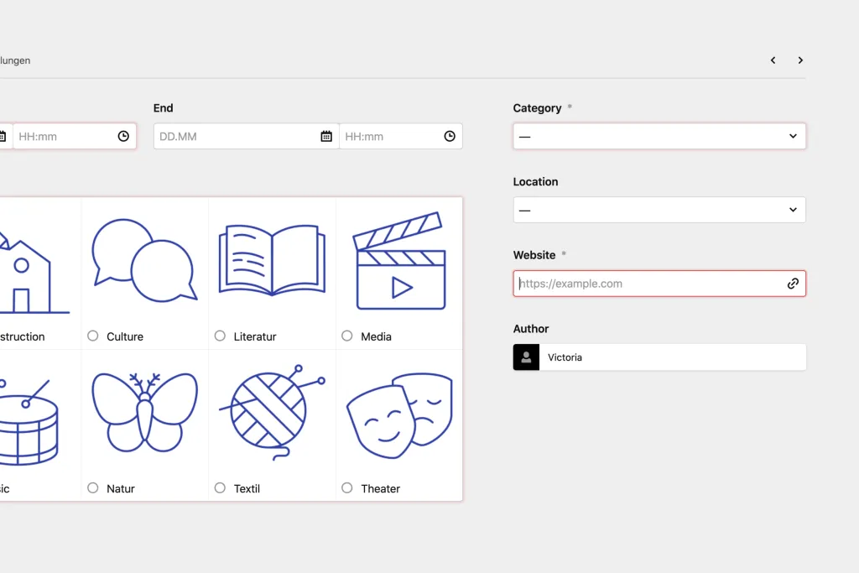Click the clapperboard Media icon
The width and height of the screenshot is (859, 573).
399,261
